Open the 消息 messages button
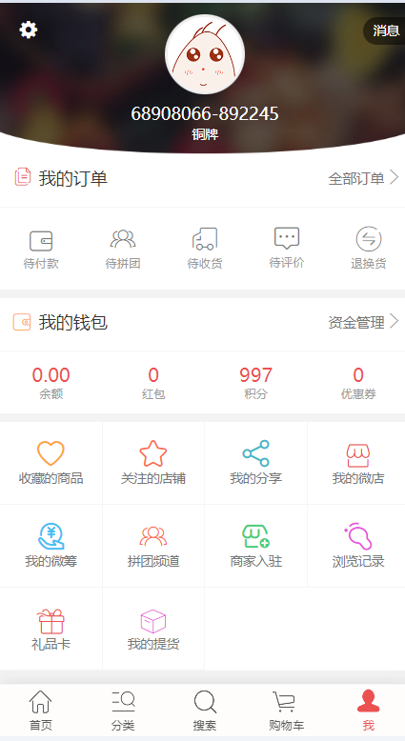The image size is (405, 741). pyautogui.click(x=385, y=30)
